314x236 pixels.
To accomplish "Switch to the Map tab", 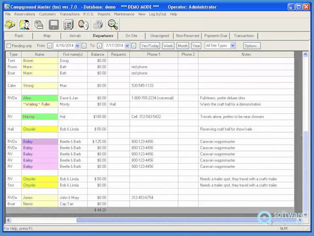I will [x=47, y=36].
